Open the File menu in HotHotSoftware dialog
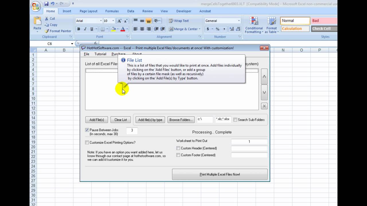Screen dimensions: 367x206 click(87, 54)
